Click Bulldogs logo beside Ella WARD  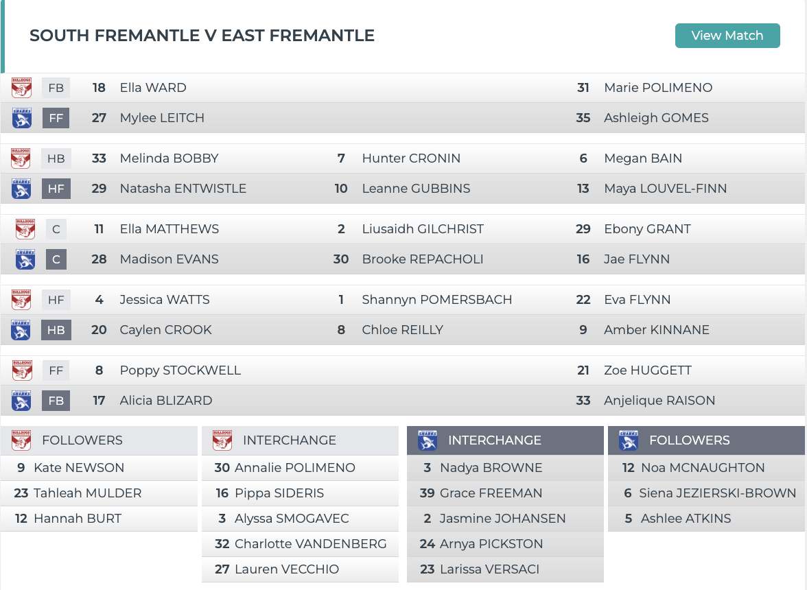click(22, 87)
